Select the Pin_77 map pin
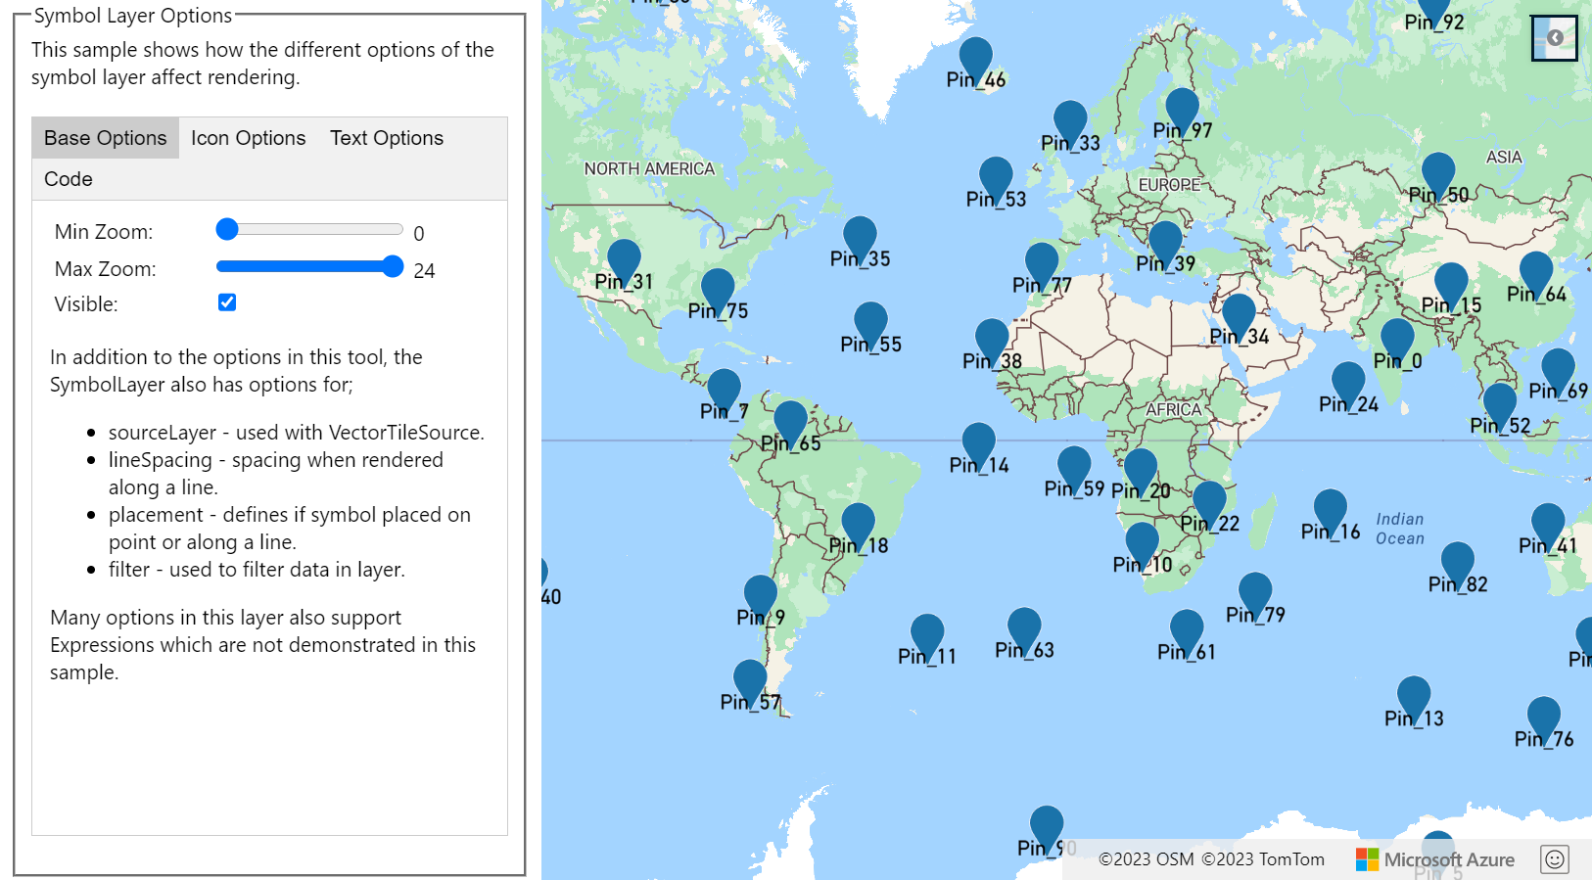Screen dimensions: 1592x880 (x=1042, y=264)
